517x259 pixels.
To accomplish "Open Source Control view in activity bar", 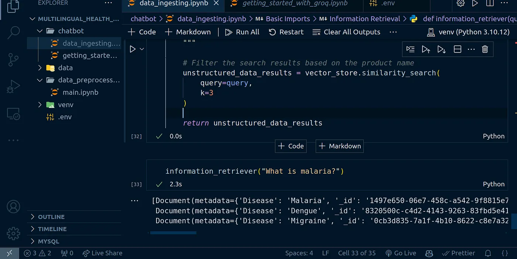I will [x=13, y=59].
